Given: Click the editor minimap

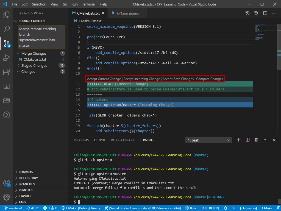Looking at the screenshot, I should click(x=266, y=32).
